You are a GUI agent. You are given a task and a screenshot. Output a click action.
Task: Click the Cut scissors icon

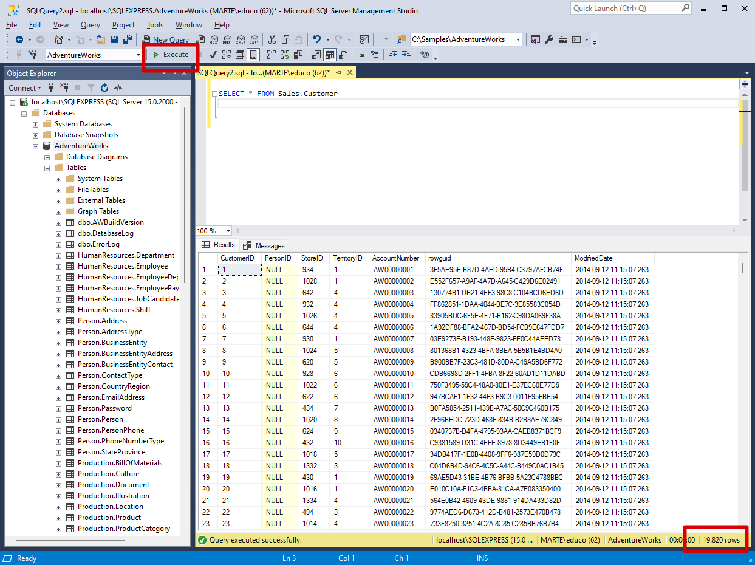coord(272,39)
